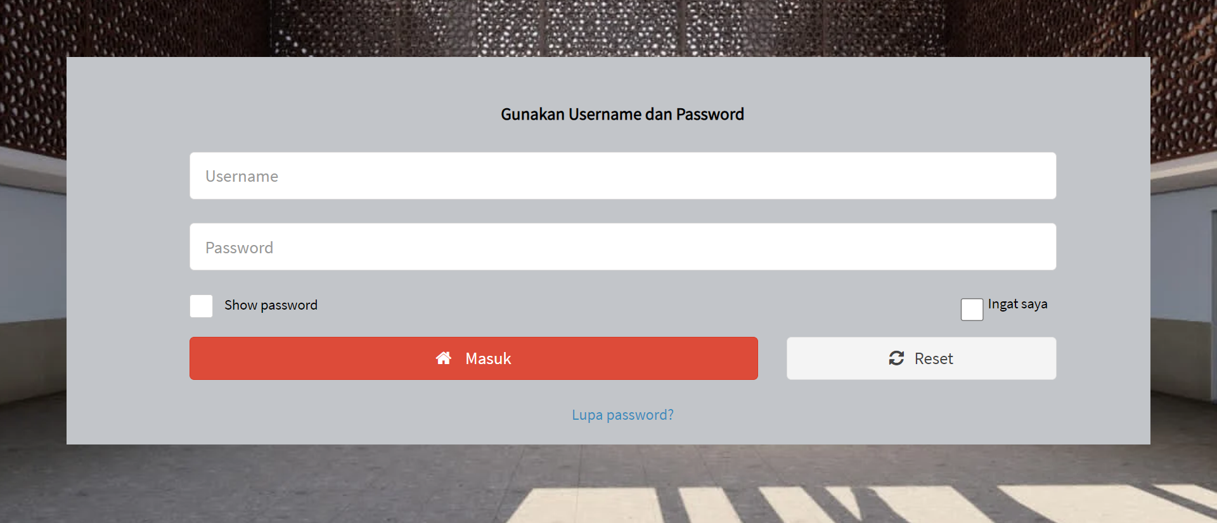Focus the Username input field

coord(622,176)
